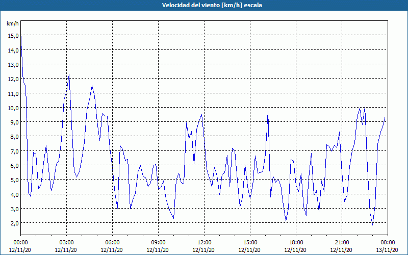Image resolution: width=408 pixels, height=255 pixels.
Task: Click the 14,0 y-axis value
Action: [x=13, y=50]
